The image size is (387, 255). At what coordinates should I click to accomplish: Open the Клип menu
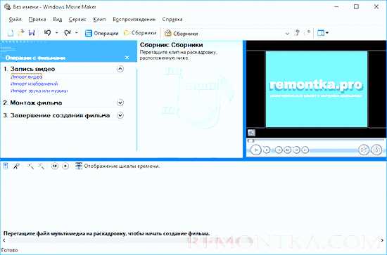tap(99, 19)
